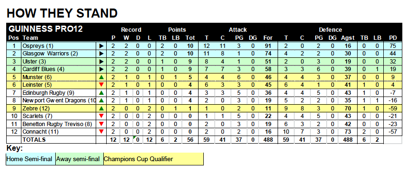
Task: Click the green up arrow in Zebre row
Action: click(x=101, y=109)
